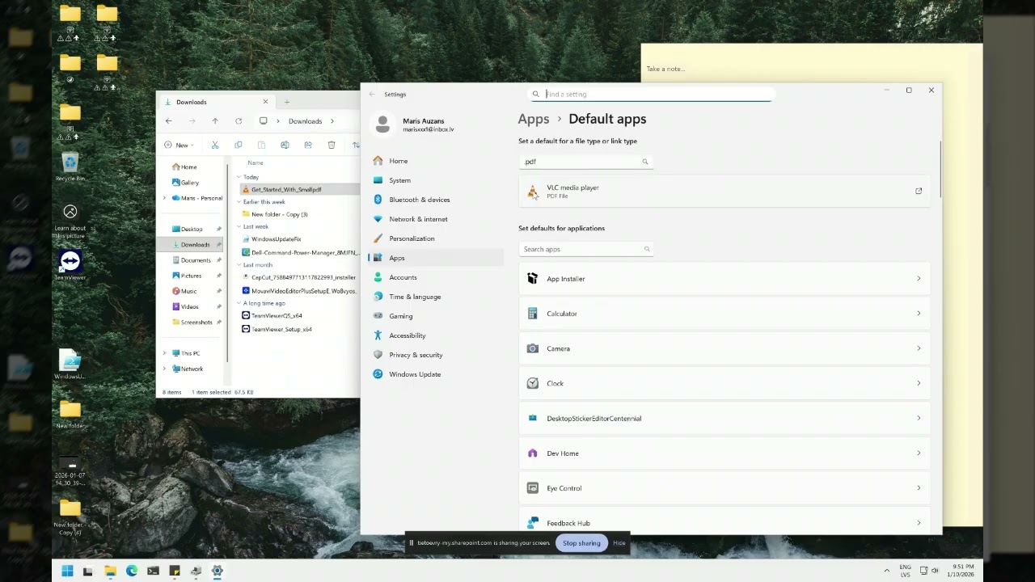The image size is (1035, 582).
Task: Expand This PC in navigation pane
Action: coord(165,353)
